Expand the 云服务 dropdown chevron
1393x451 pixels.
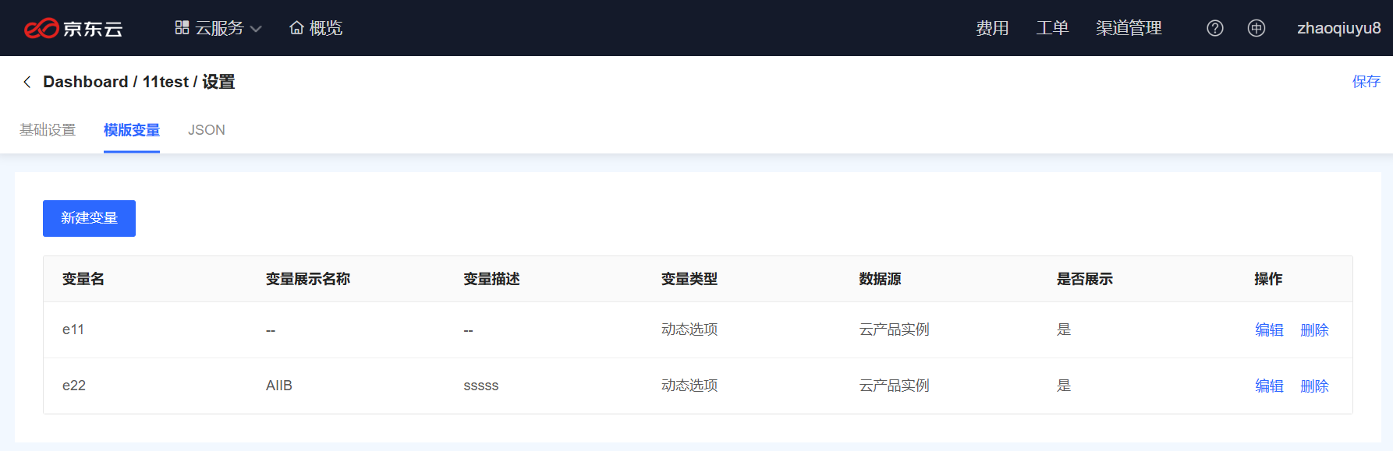pyautogui.click(x=256, y=29)
